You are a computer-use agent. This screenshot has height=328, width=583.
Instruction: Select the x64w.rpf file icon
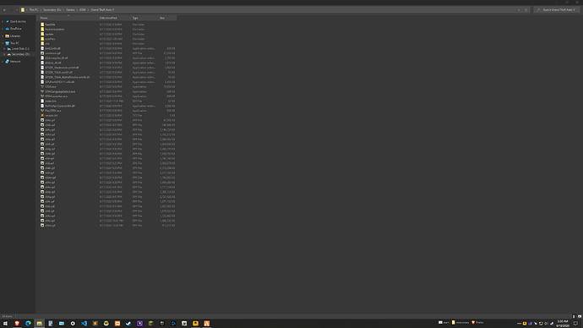[42, 226]
